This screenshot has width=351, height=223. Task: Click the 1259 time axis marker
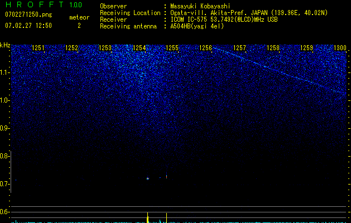[x=306, y=48]
